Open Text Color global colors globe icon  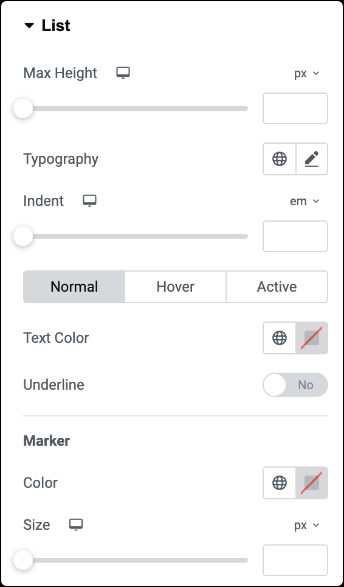280,338
